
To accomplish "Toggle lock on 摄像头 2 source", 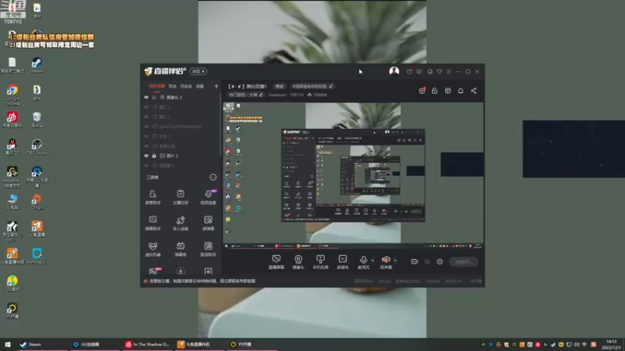I will (154, 97).
